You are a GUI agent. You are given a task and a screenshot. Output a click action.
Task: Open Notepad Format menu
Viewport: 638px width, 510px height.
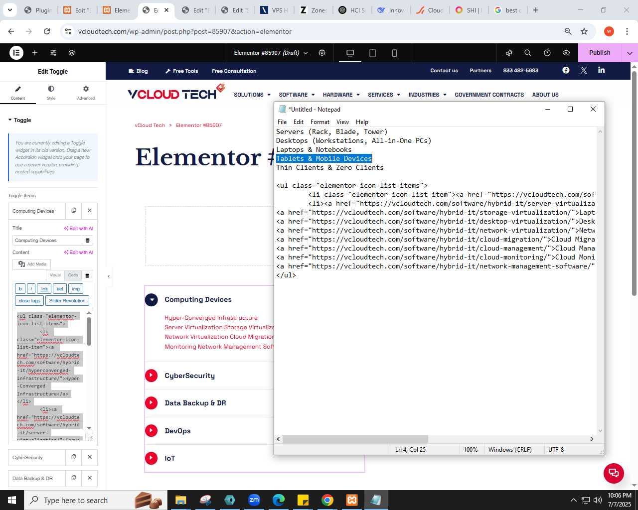coord(320,122)
